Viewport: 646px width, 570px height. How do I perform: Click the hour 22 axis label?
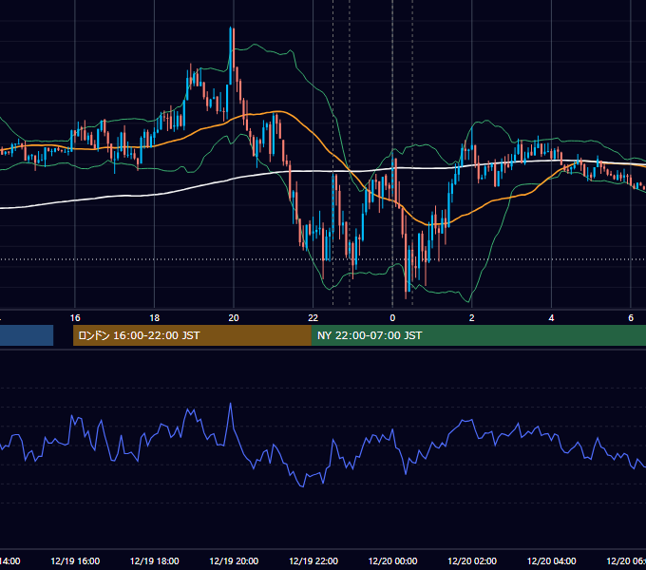tap(313, 318)
